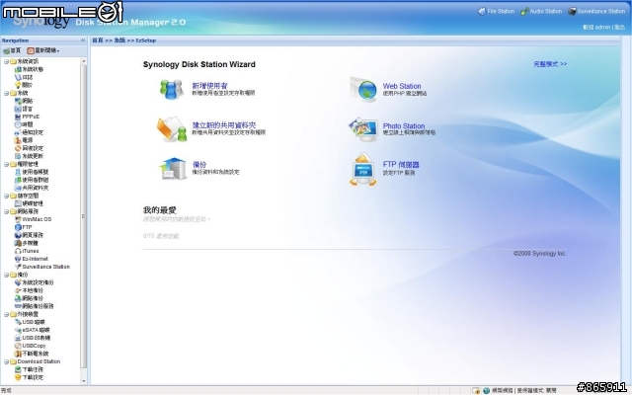
Task: Click the Web Station link
Action: coord(402,86)
